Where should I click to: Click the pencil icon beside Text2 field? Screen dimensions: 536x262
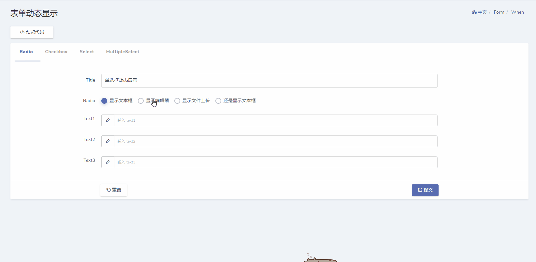pos(108,141)
